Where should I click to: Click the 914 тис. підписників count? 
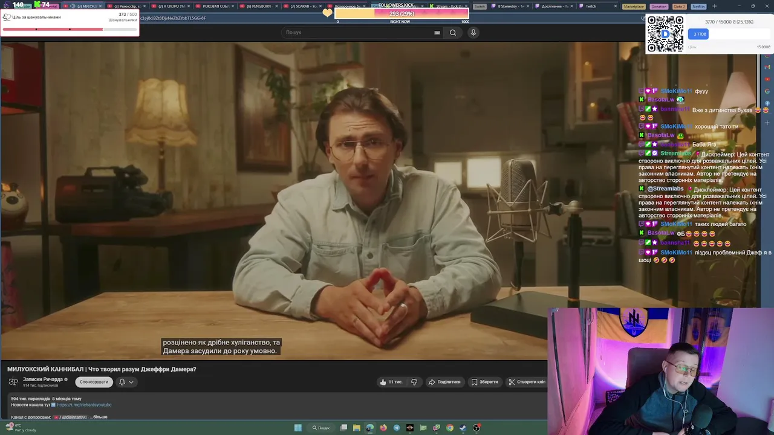(41, 385)
